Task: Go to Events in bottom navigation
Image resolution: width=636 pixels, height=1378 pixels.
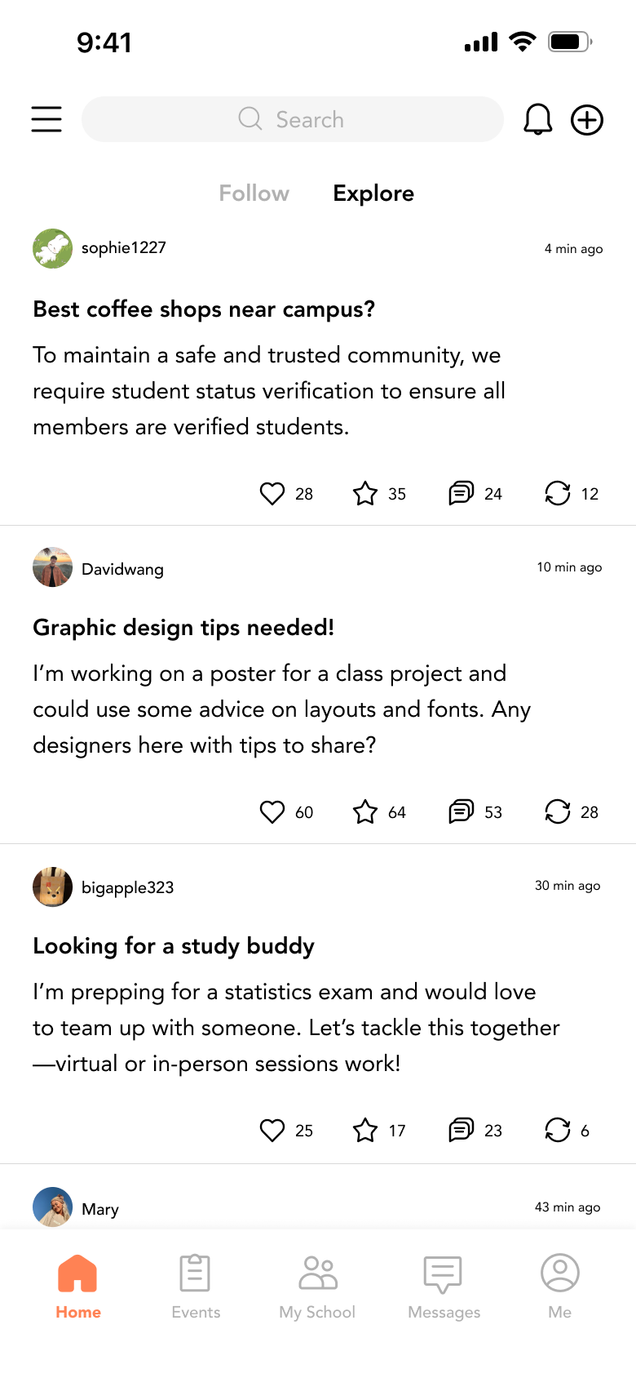Action: click(x=196, y=1287)
